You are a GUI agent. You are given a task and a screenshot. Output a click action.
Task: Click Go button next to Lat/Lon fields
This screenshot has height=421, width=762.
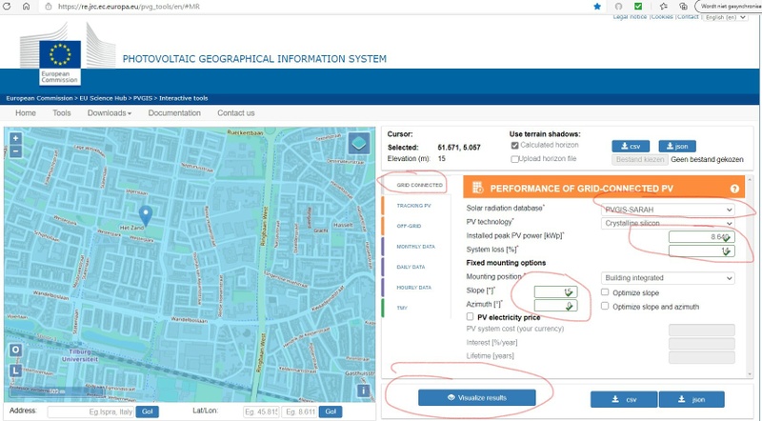point(331,411)
